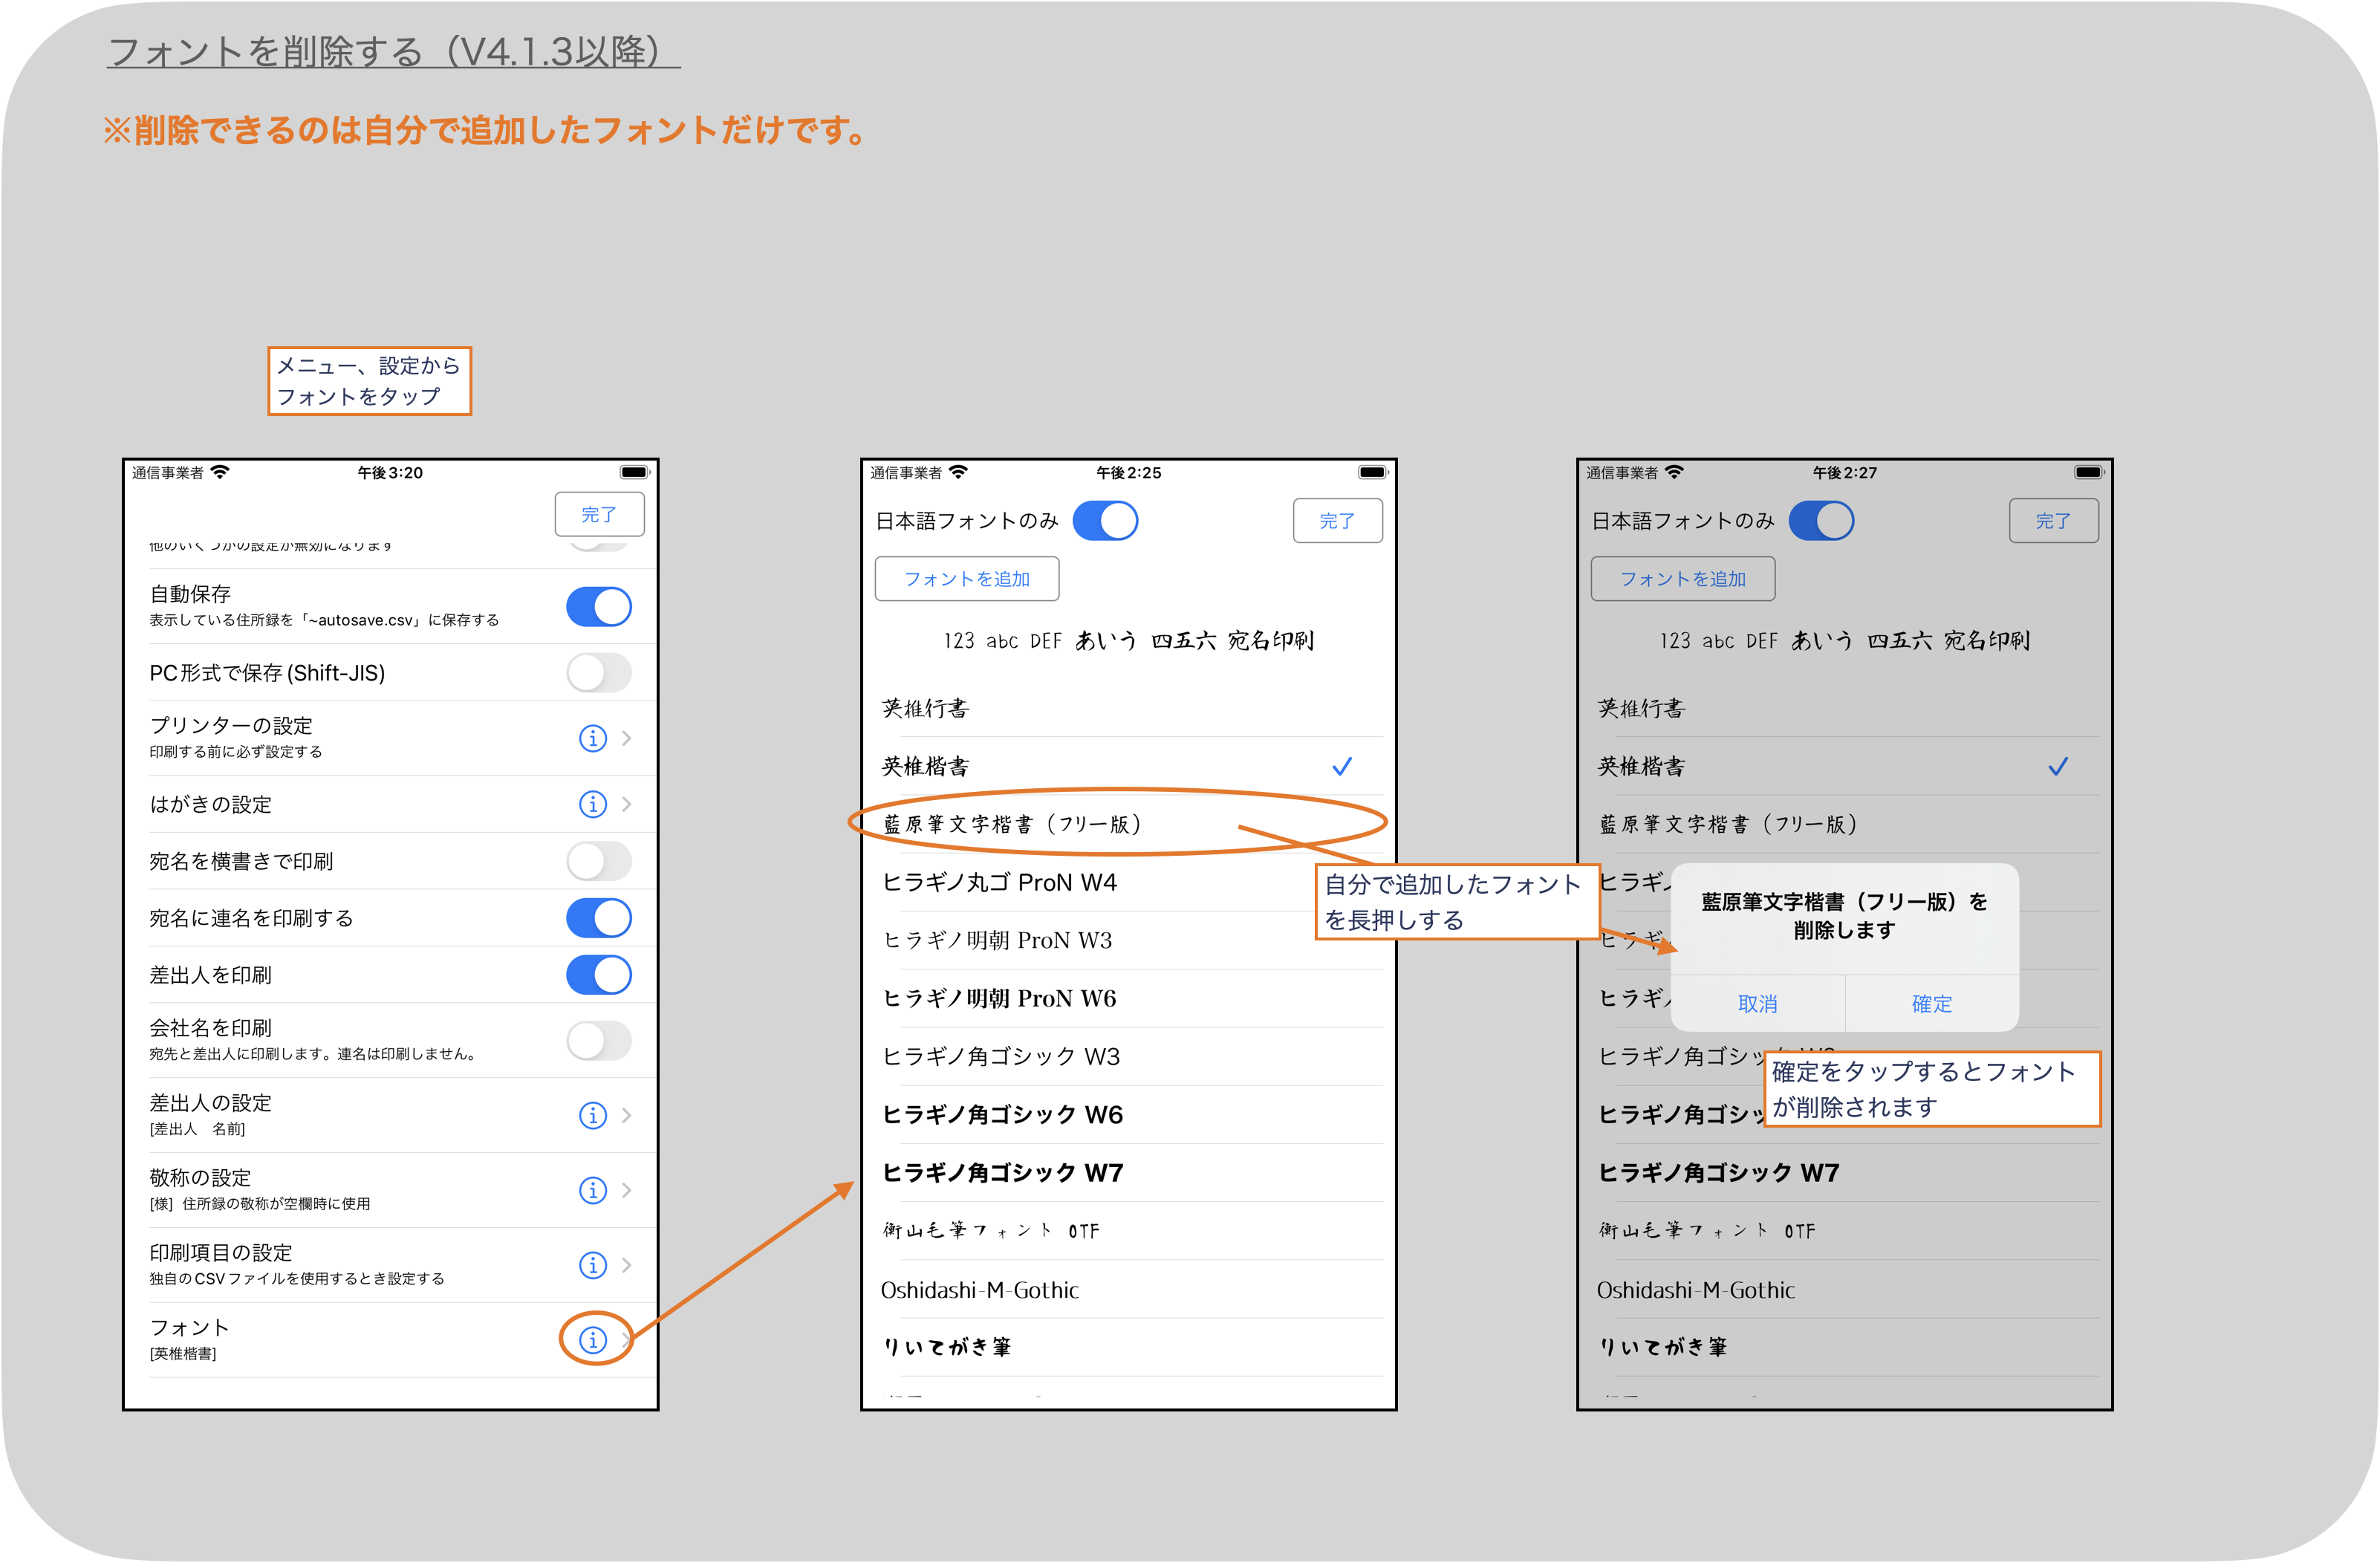2380x1563 pixels.
Task: Open info for プリンターの設定 row
Action: [x=593, y=738]
